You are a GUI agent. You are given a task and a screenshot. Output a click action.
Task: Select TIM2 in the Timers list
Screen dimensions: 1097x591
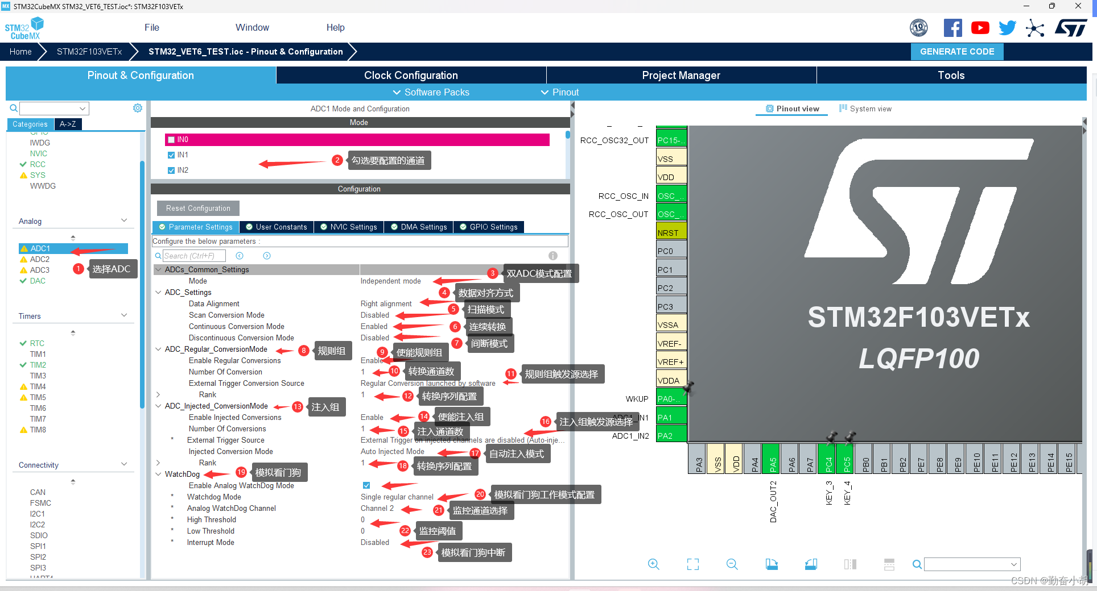(38, 365)
